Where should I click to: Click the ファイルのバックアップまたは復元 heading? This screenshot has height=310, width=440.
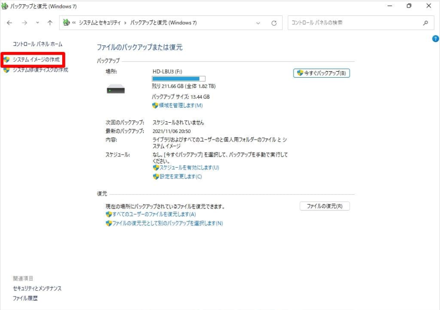pos(139,47)
